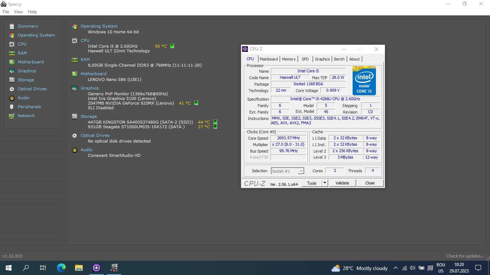This screenshot has width=490, height=275.
Task: Switch to the Mainboard tab in CPU-Z
Action: click(269, 59)
